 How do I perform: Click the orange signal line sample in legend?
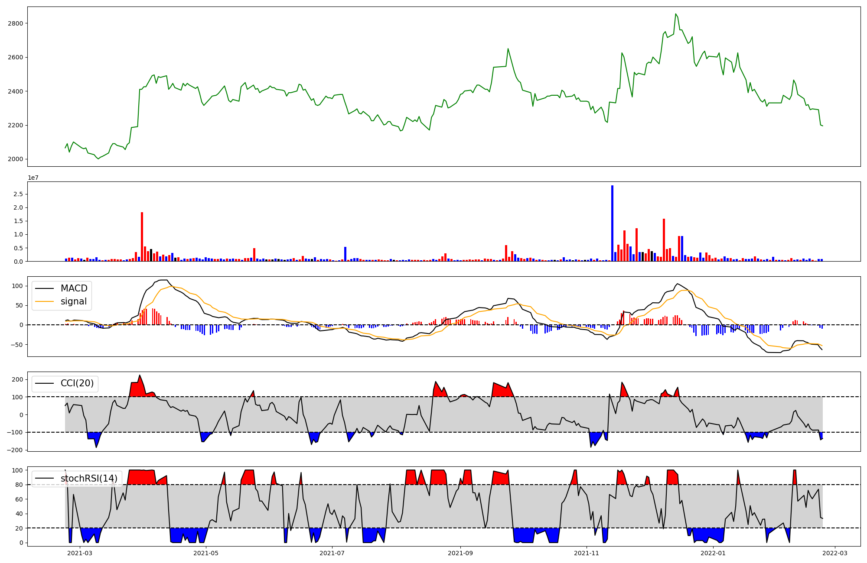45,301
